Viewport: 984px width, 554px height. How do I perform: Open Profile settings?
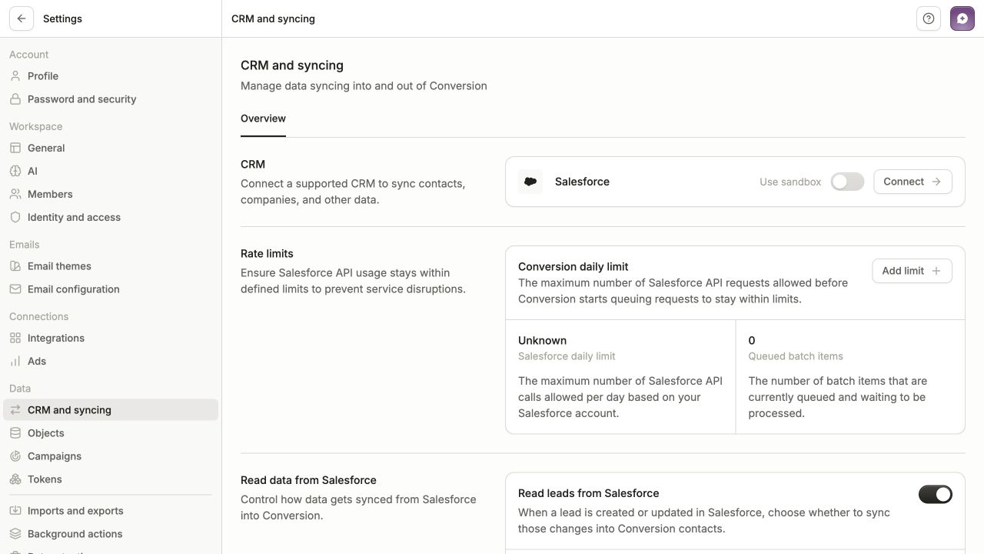tap(111, 76)
